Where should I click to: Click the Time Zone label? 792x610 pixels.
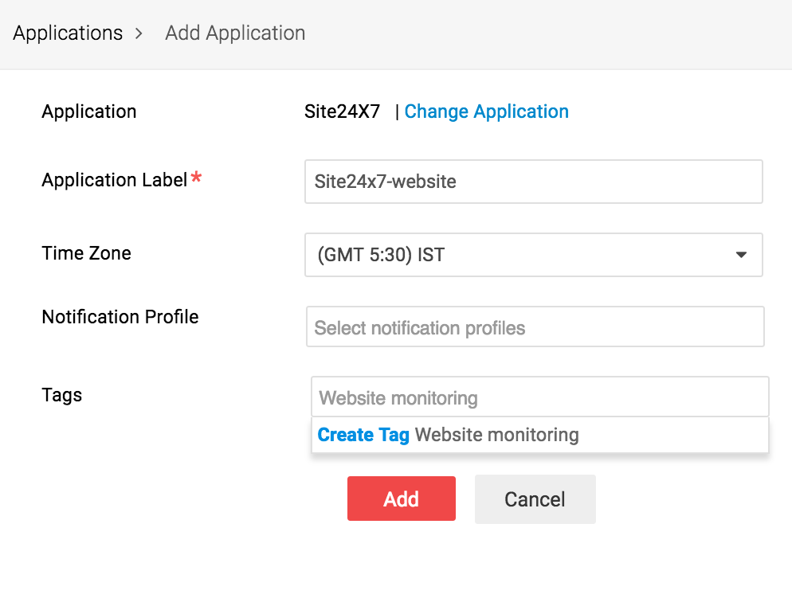[86, 253]
